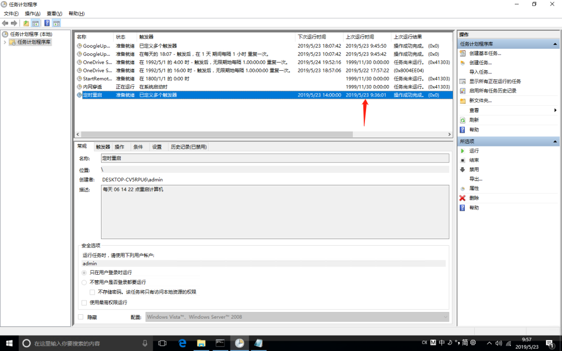
Task: Toggle 不存储密码 checkbox
Action: tap(92, 292)
